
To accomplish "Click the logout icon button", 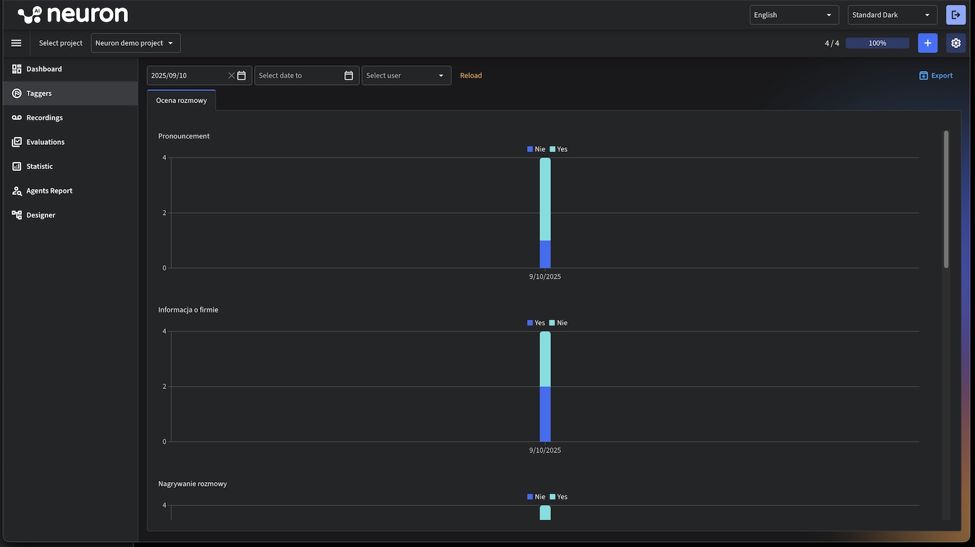I will (955, 15).
